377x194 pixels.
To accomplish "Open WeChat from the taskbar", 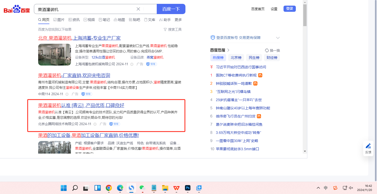I will click(x=142, y=188).
